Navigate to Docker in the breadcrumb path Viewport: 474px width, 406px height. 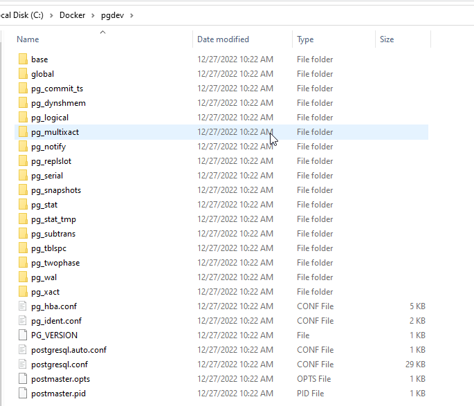73,15
